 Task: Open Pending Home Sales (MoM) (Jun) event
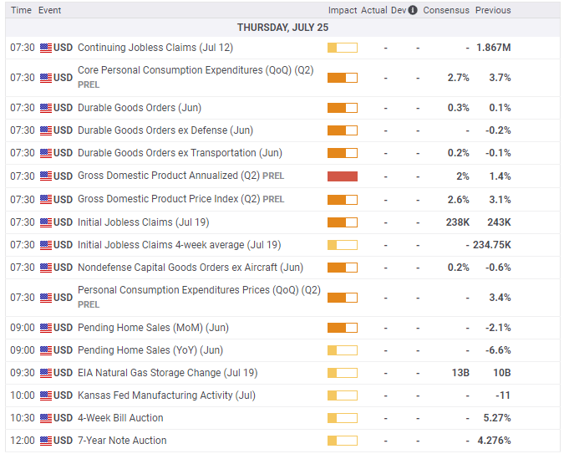(153, 328)
